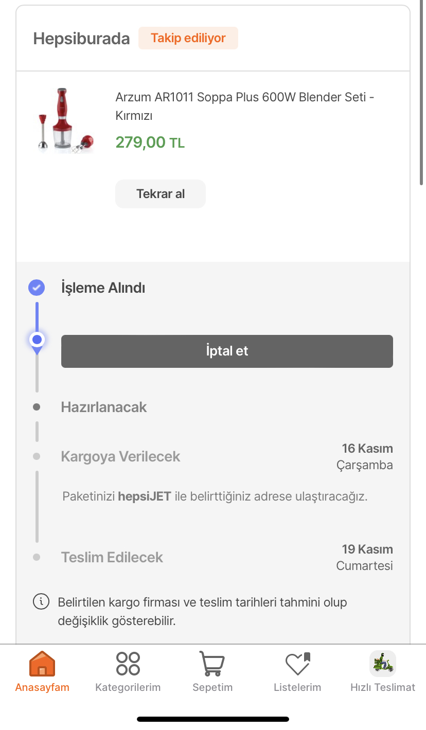The width and height of the screenshot is (426, 730).
Task: Tap the İşleme Alındı checkmark icon
Action: pyautogui.click(x=37, y=288)
